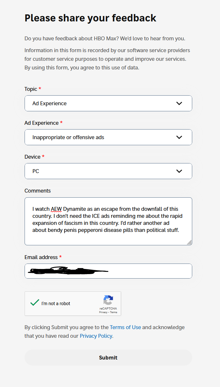
Task: Click the misspelled word AEW in comments
Action: (x=56, y=209)
